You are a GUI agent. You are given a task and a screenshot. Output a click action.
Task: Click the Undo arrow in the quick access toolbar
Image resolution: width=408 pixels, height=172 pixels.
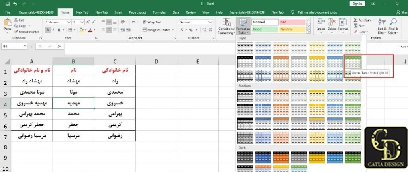pos(15,4)
